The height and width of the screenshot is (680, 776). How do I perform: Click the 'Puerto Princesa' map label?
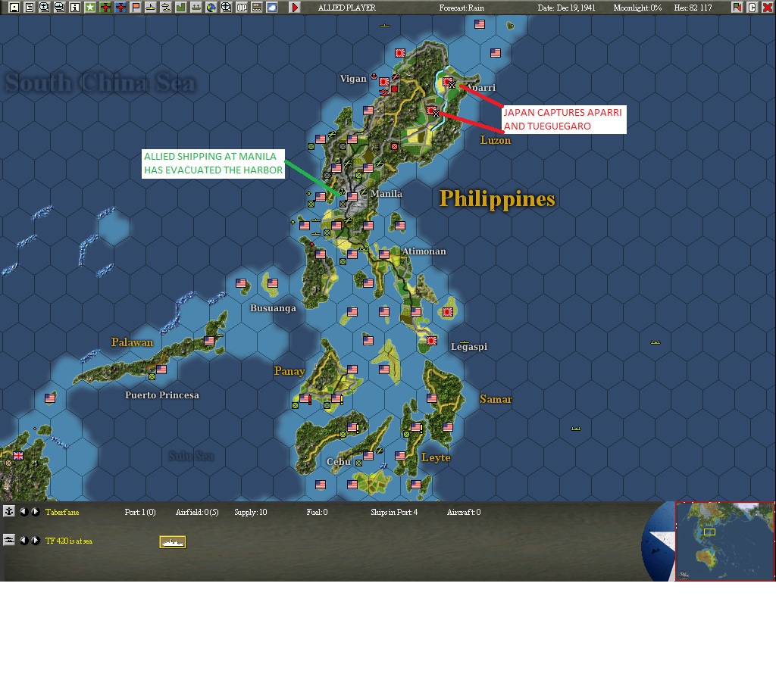pos(162,395)
